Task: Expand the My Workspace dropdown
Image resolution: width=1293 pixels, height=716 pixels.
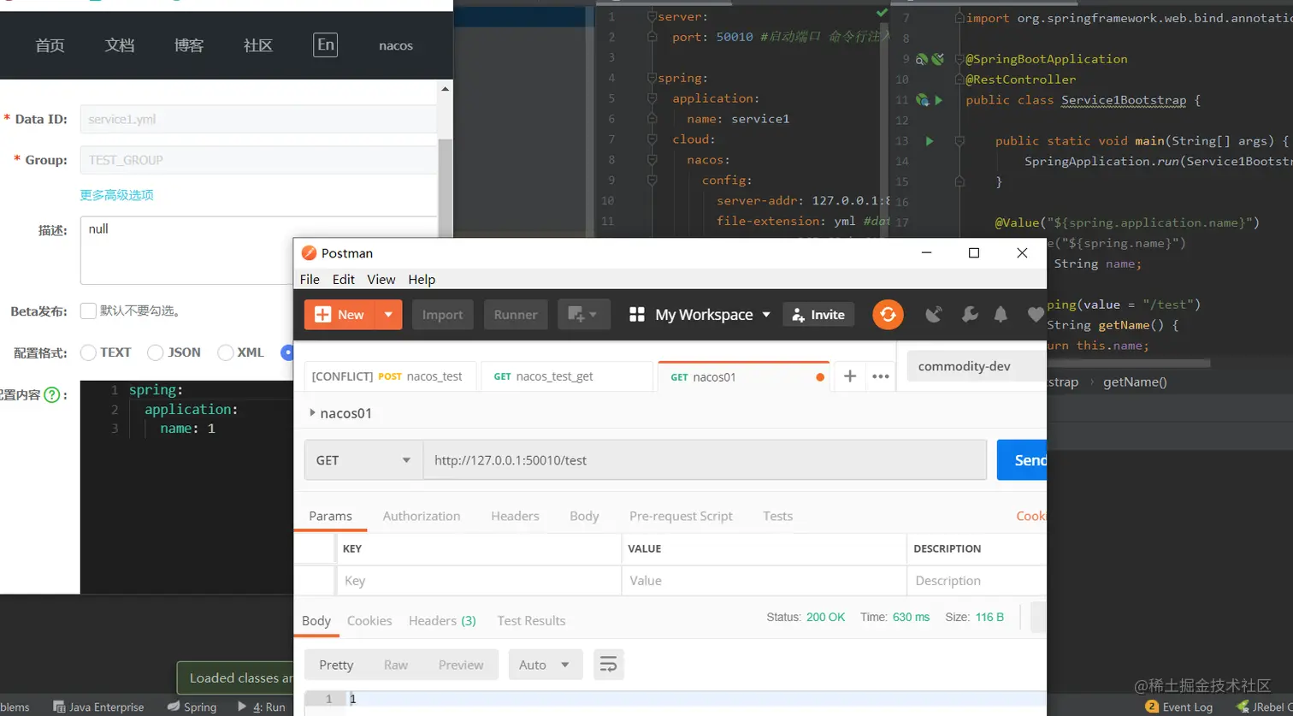Action: click(766, 315)
